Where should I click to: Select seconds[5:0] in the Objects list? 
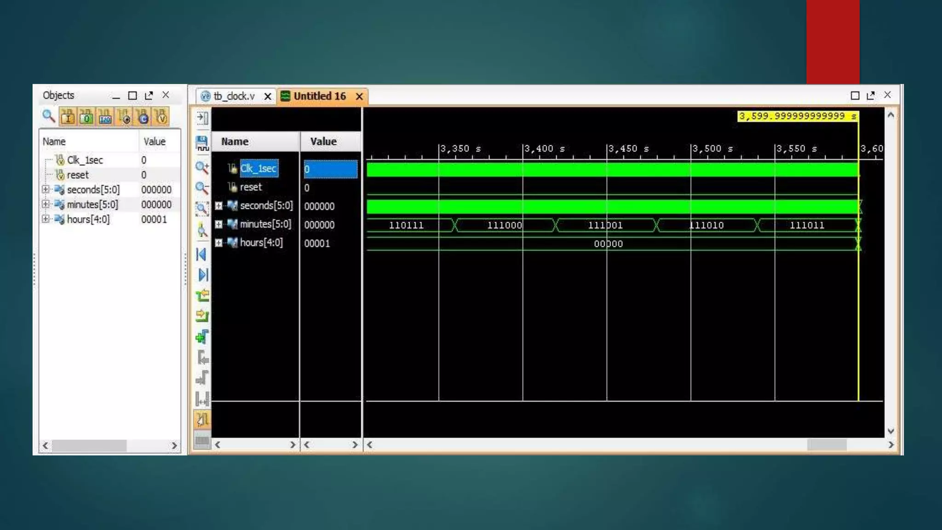(93, 190)
